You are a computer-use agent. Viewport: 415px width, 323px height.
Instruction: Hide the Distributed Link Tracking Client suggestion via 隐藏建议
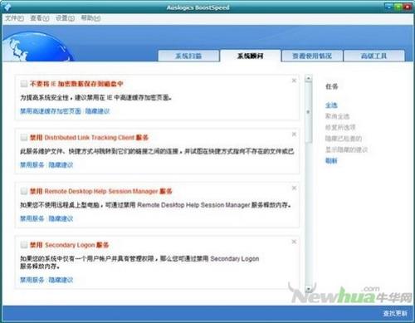pos(61,165)
